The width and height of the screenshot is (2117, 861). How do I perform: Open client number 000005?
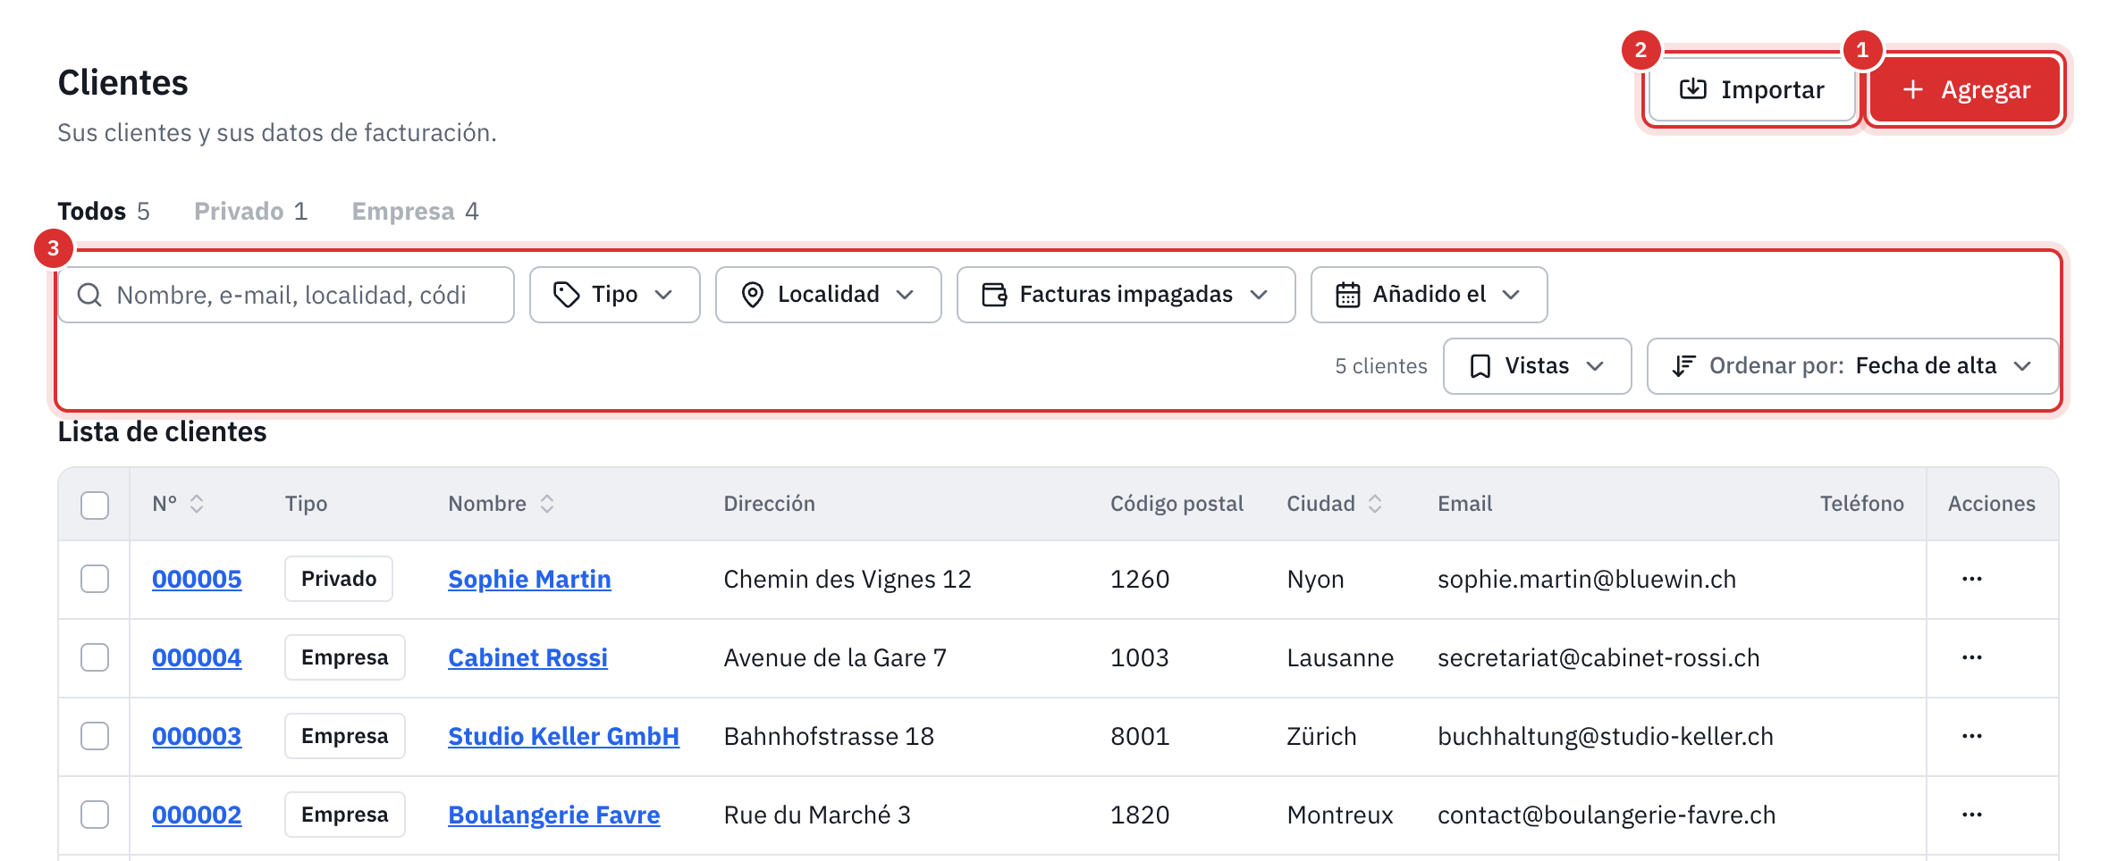(197, 579)
